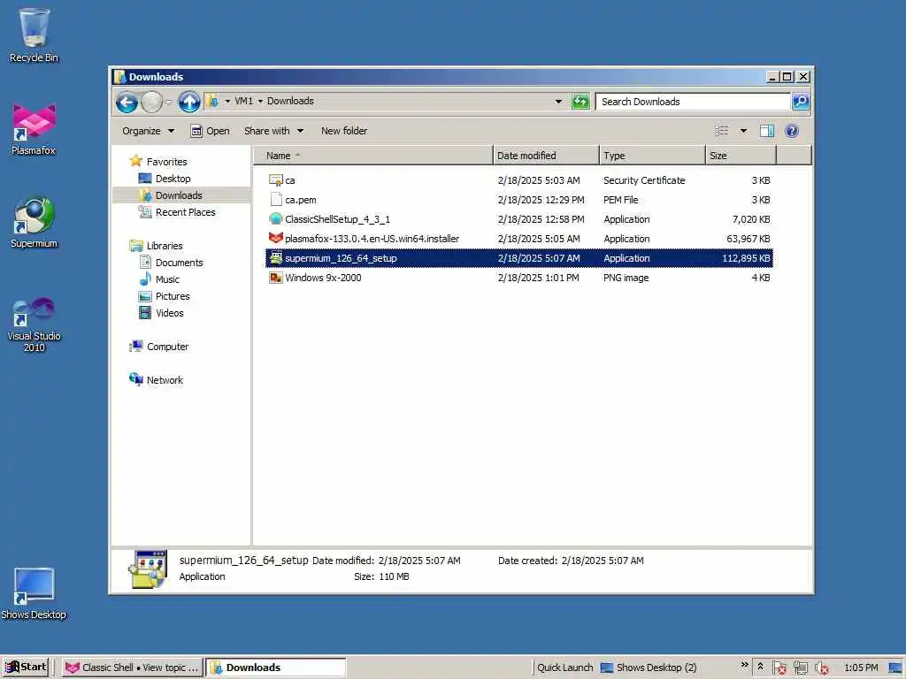Select the Supermium desktop shortcut
This screenshot has width=906, height=679.
34,223
